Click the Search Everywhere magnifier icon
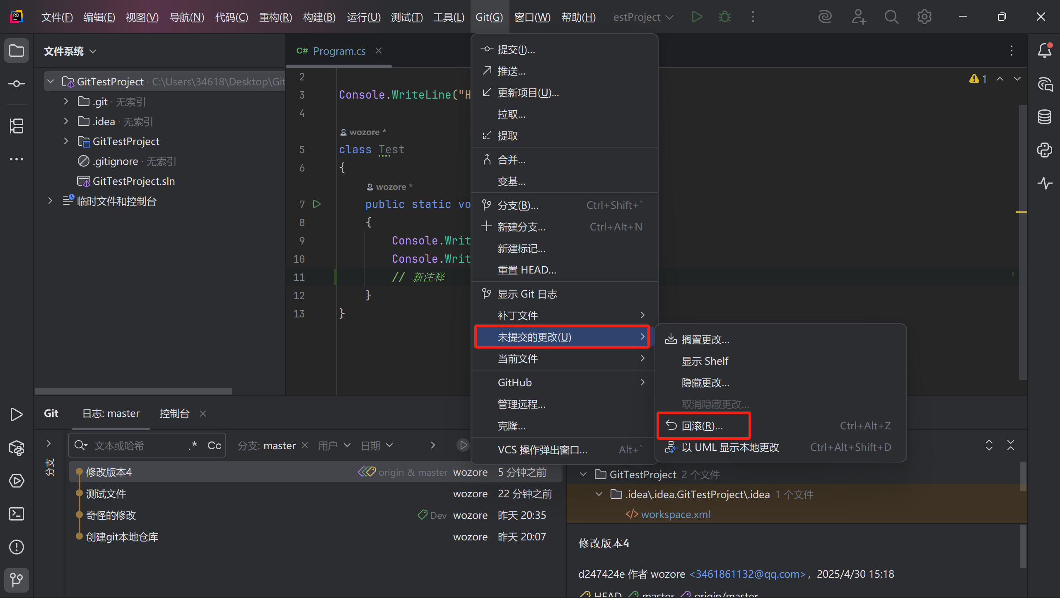Viewport: 1060px width, 598px height. tap(891, 17)
